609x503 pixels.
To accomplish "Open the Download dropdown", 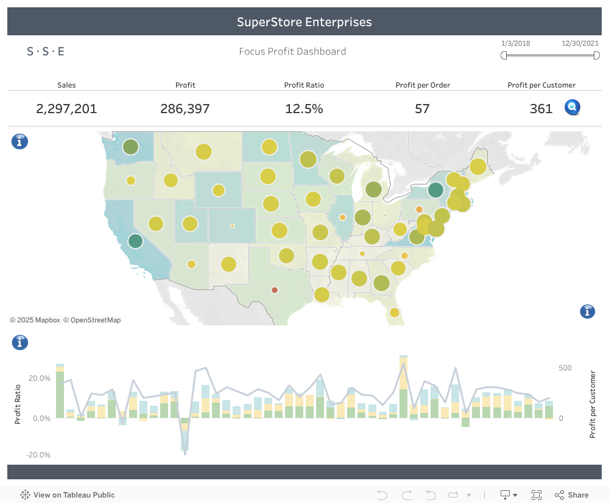I will click(x=509, y=494).
